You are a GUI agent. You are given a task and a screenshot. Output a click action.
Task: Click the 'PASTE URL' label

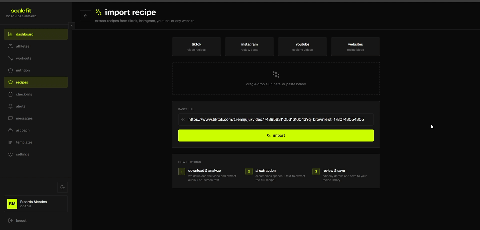pyautogui.click(x=186, y=109)
